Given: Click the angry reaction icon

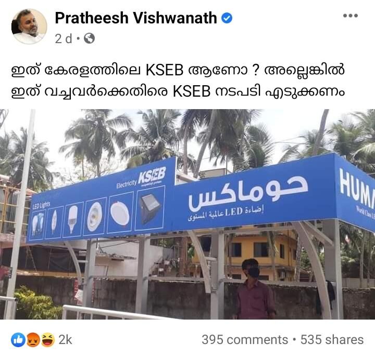Looking at the screenshot, I should pos(33,339).
